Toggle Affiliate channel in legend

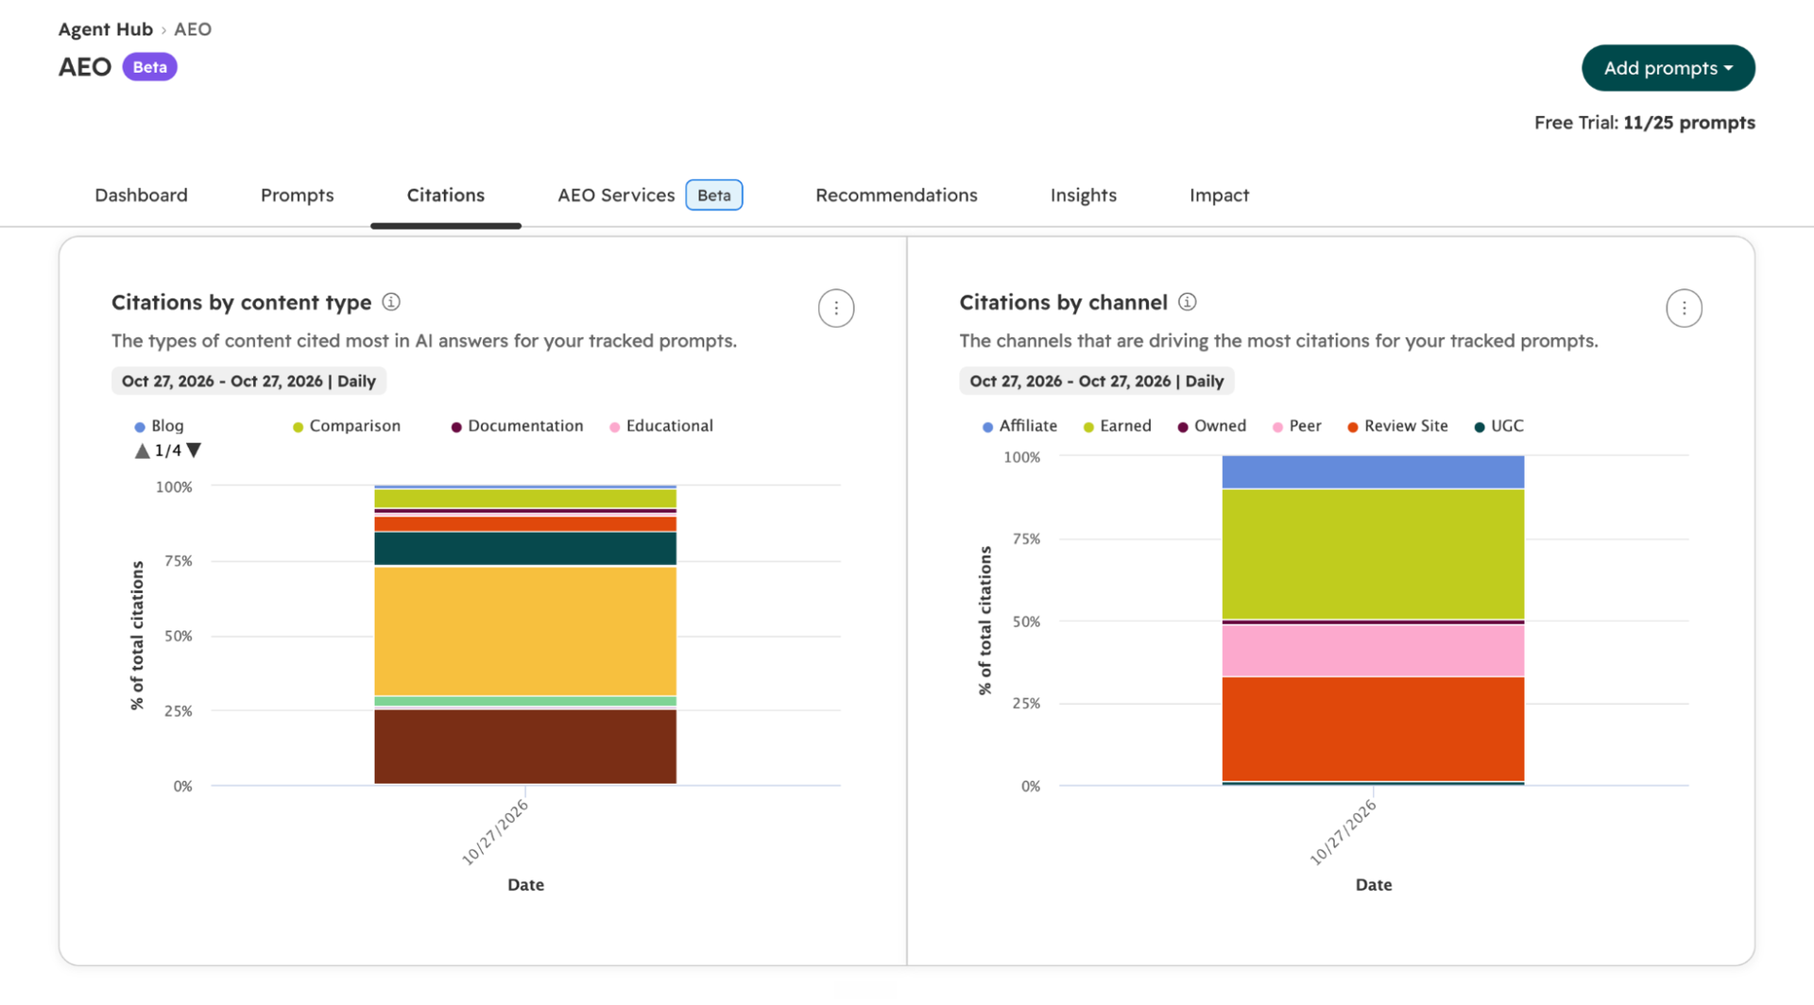point(1019,426)
